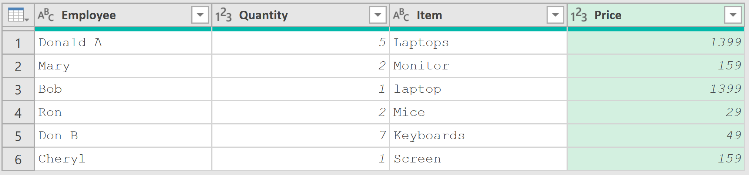Select row number 4
The image size is (749, 175).
[18, 113]
